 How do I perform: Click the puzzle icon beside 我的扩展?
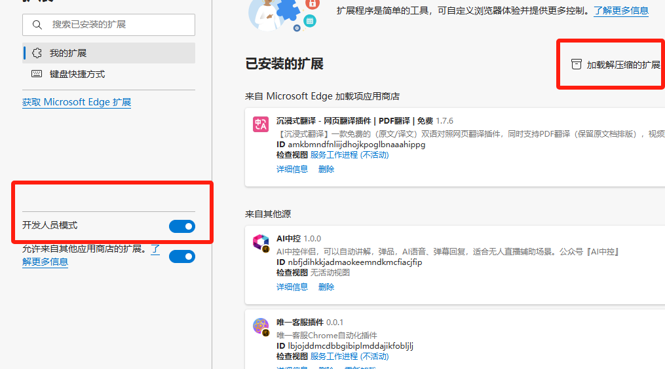(37, 53)
